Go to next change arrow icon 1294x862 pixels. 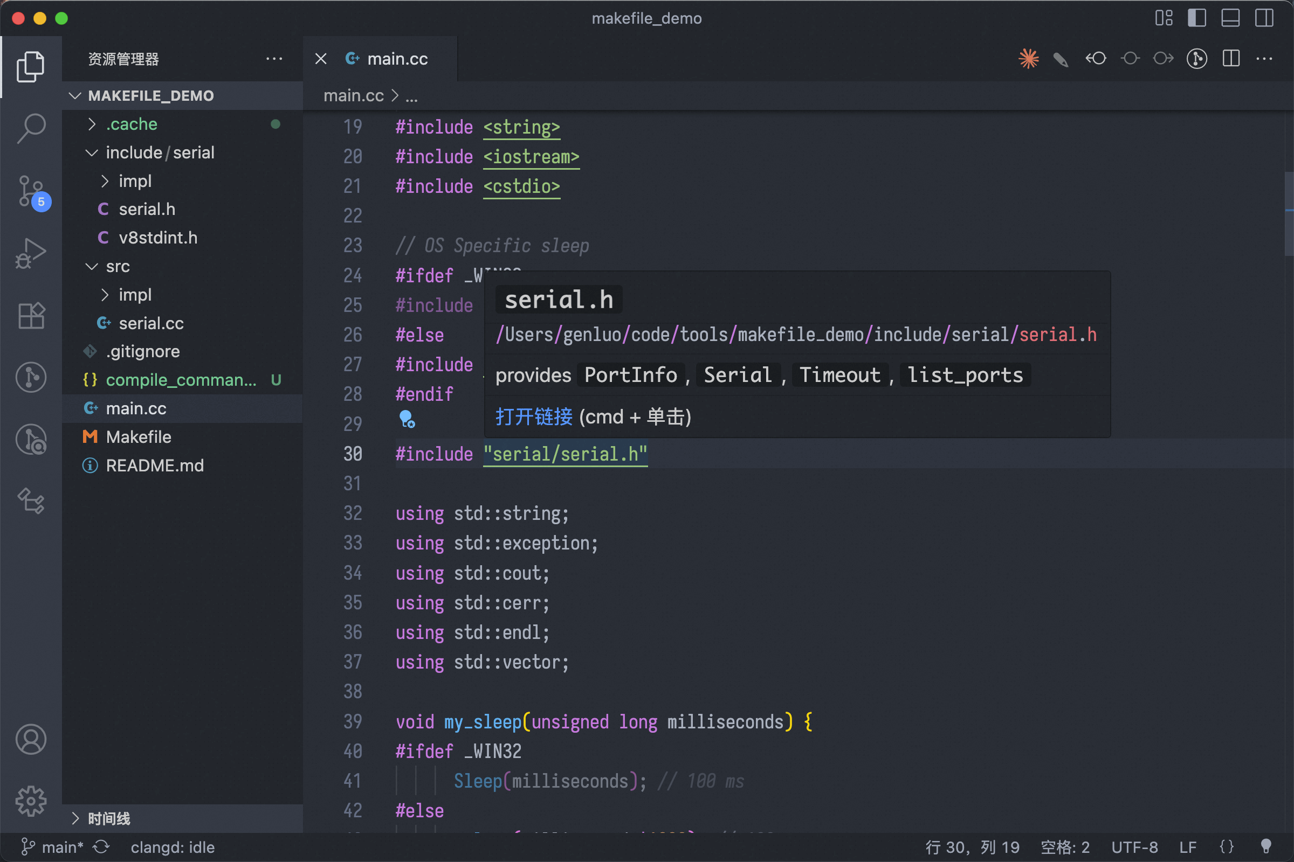[x=1164, y=58]
